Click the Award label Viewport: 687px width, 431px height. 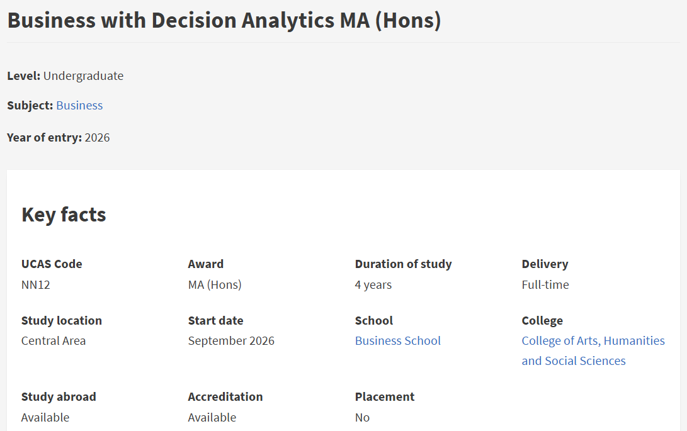coord(205,264)
